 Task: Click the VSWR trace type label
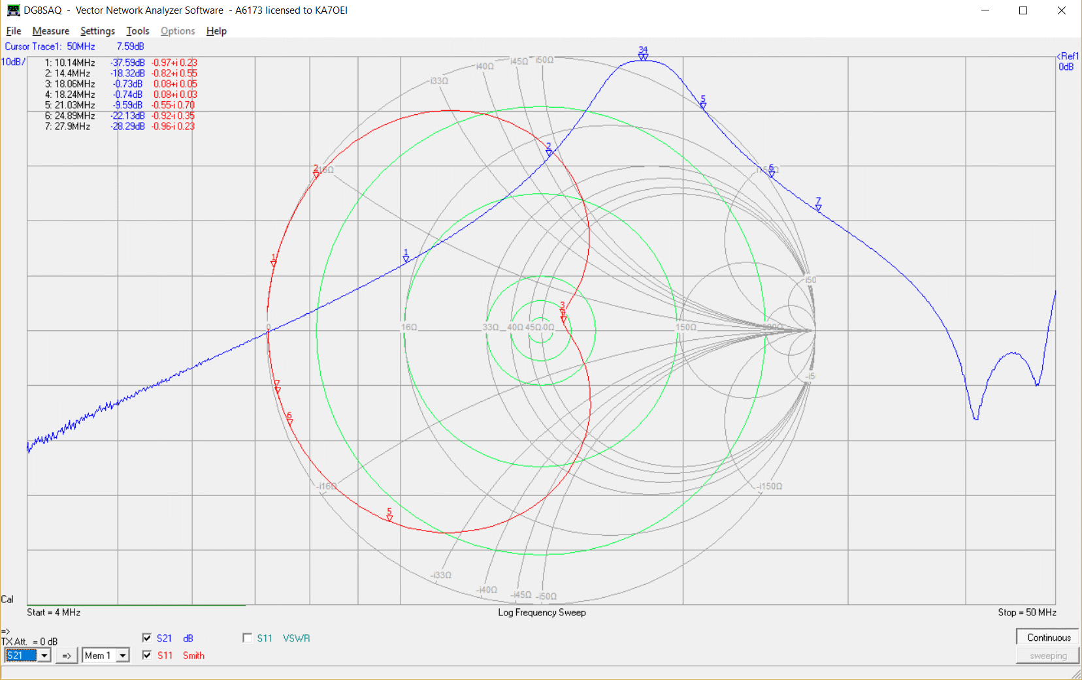pos(297,638)
